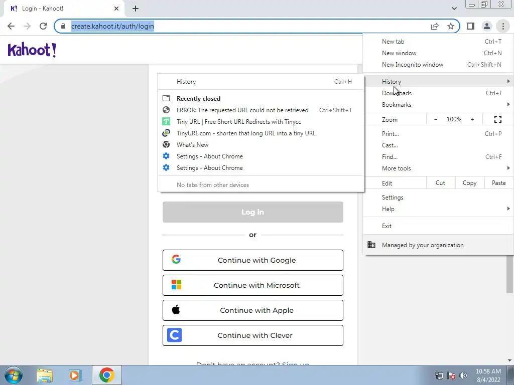
Task: Click the Clever logo icon
Action: point(174,335)
